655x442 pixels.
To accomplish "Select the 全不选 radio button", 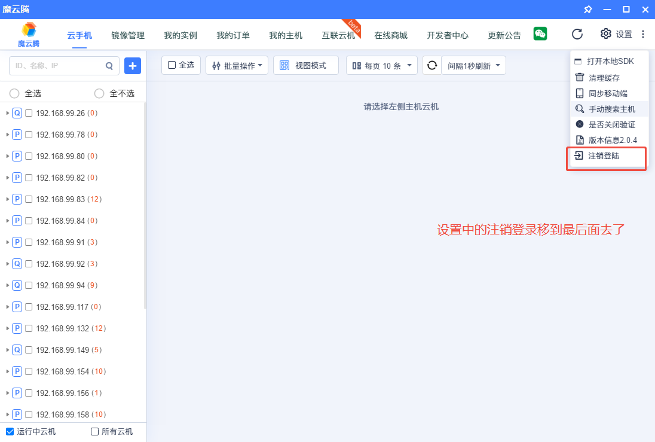I will coord(99,93).
